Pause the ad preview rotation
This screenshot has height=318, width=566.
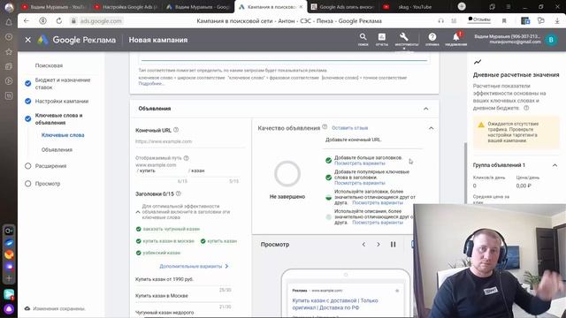point(393,245)
